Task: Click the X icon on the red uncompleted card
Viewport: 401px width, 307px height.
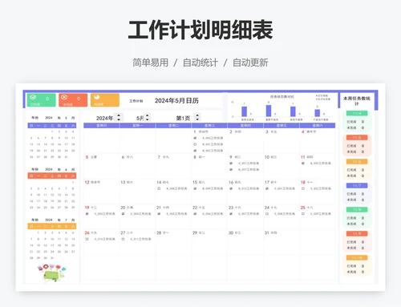Action: (x=64, y=97)
